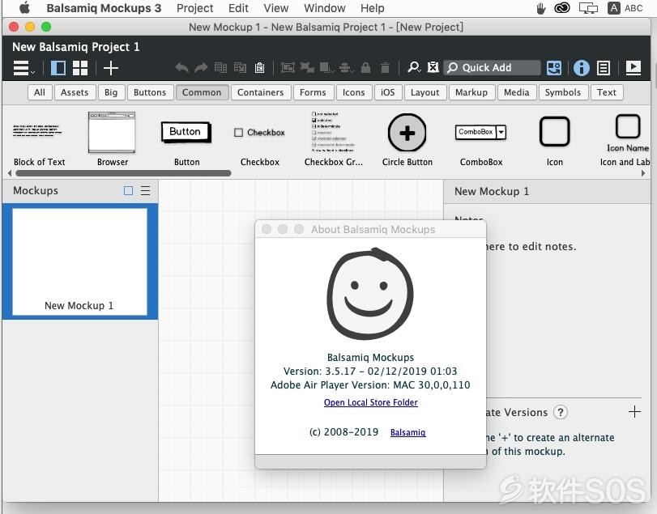Select the Forms library category
The height and width of the screenshot is (514, 657).
coord(313,92)
